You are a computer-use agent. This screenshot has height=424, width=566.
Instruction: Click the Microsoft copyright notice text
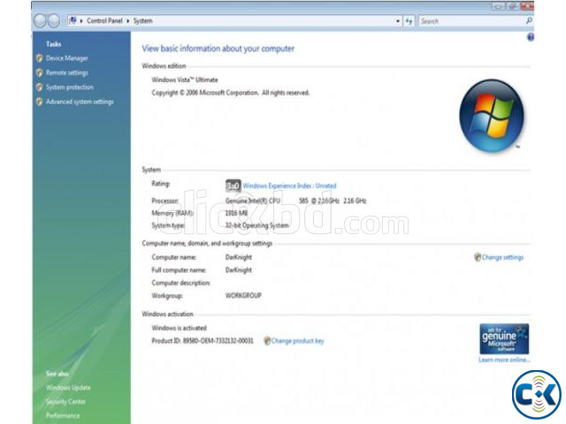click(x=231, y=93)
